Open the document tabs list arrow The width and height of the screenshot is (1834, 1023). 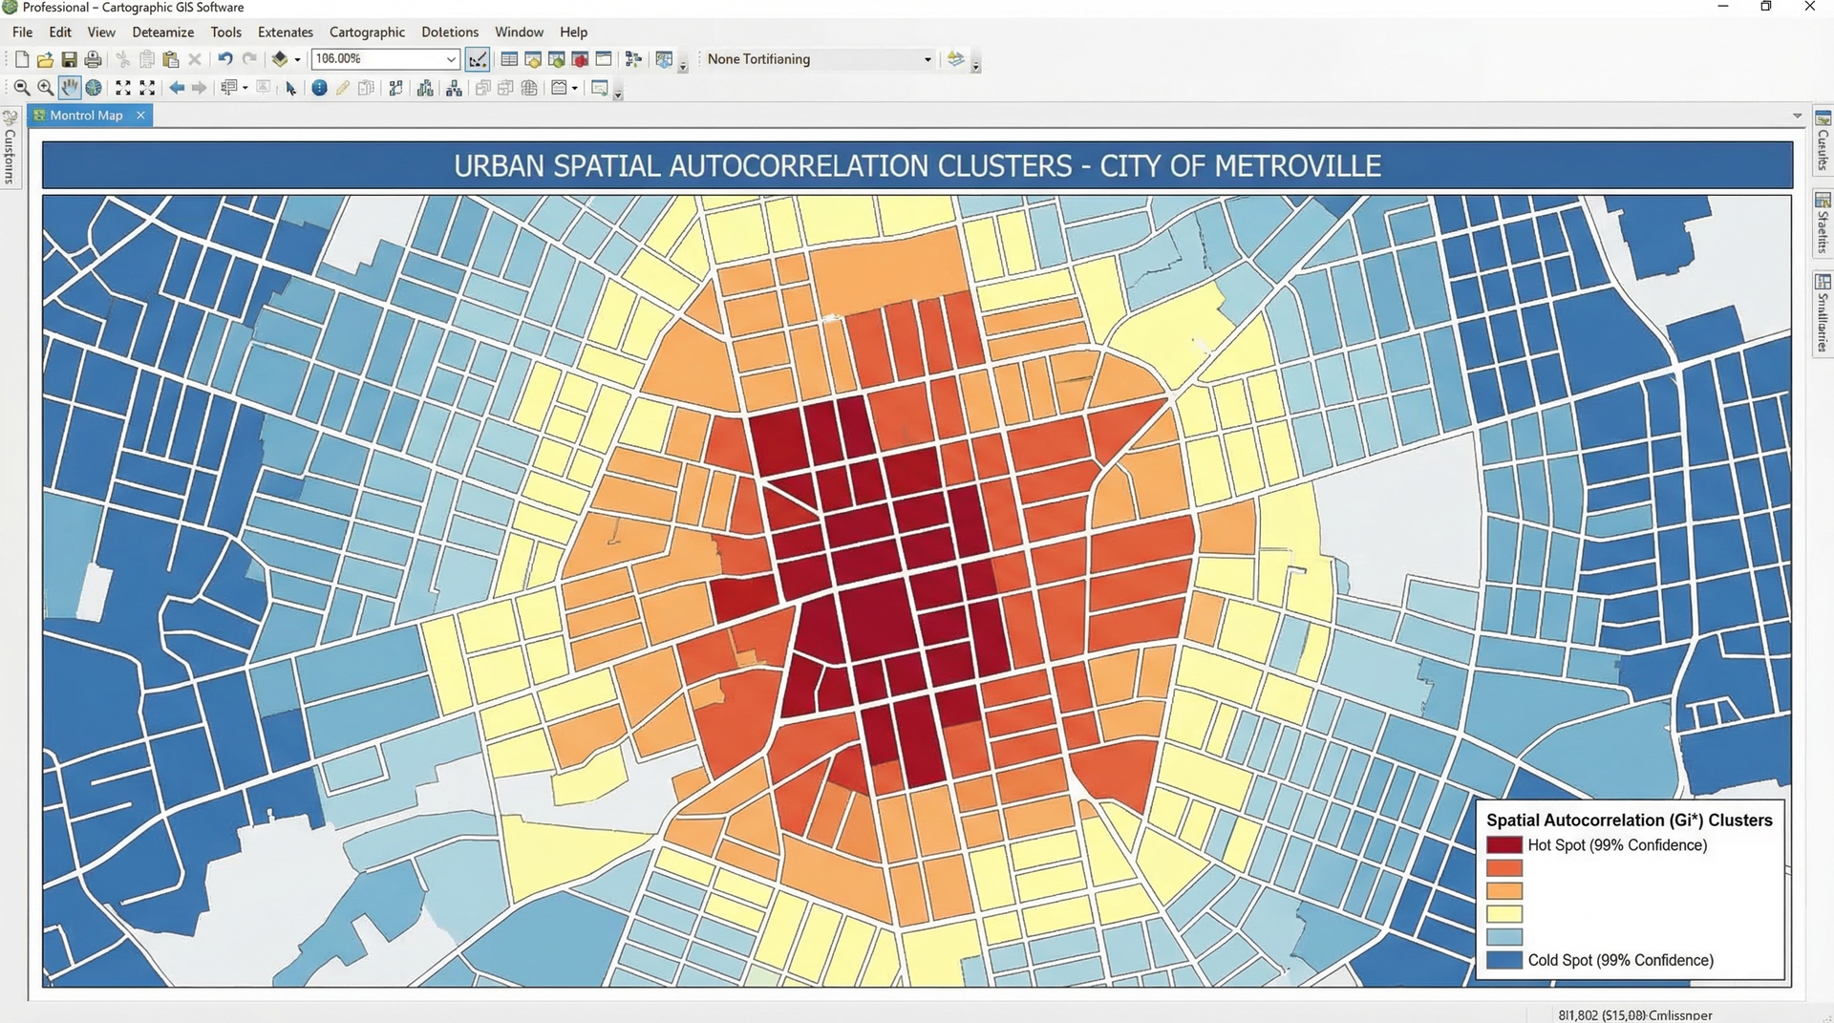(1797, 116)
